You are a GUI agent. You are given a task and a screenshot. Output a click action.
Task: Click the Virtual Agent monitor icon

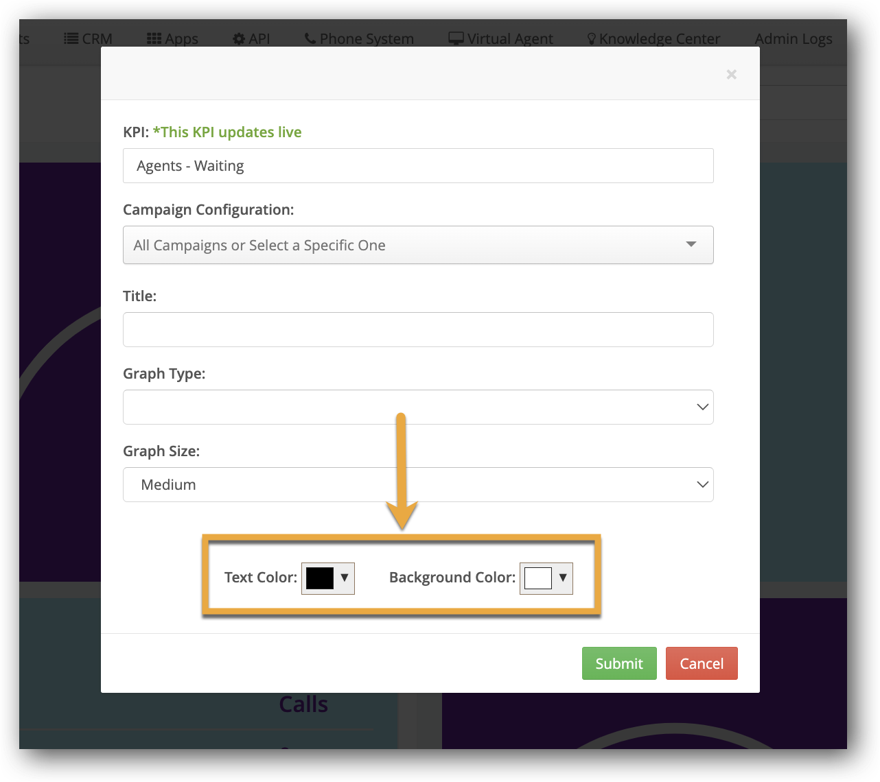coord(456,39)
